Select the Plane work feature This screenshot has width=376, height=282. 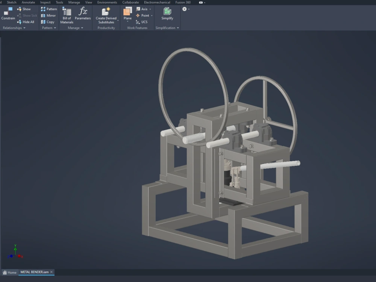coord(127,13)
